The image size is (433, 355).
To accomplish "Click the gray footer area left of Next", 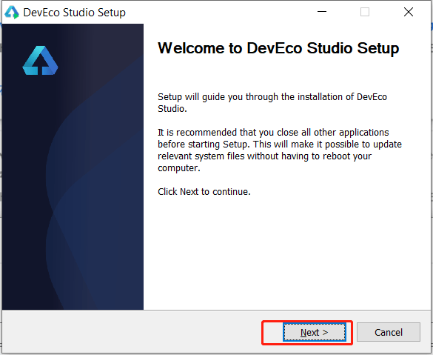I will [132, 332].
